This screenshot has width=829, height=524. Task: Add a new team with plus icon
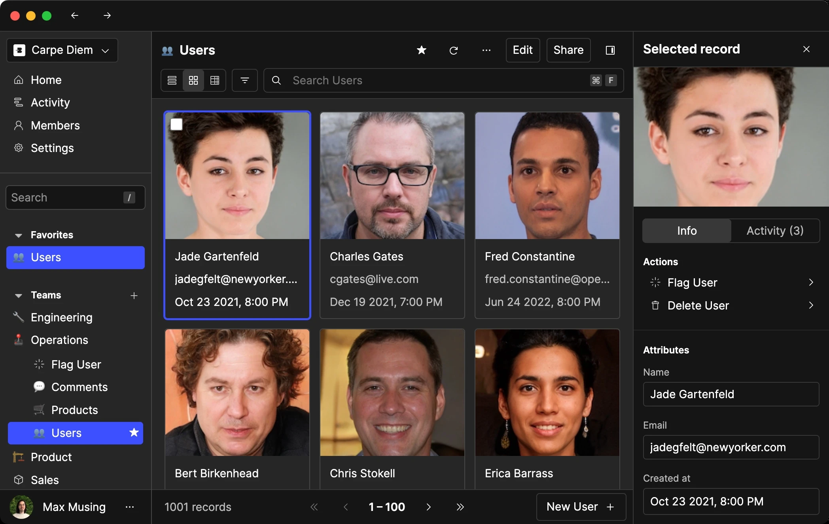[x=134, y=295]
